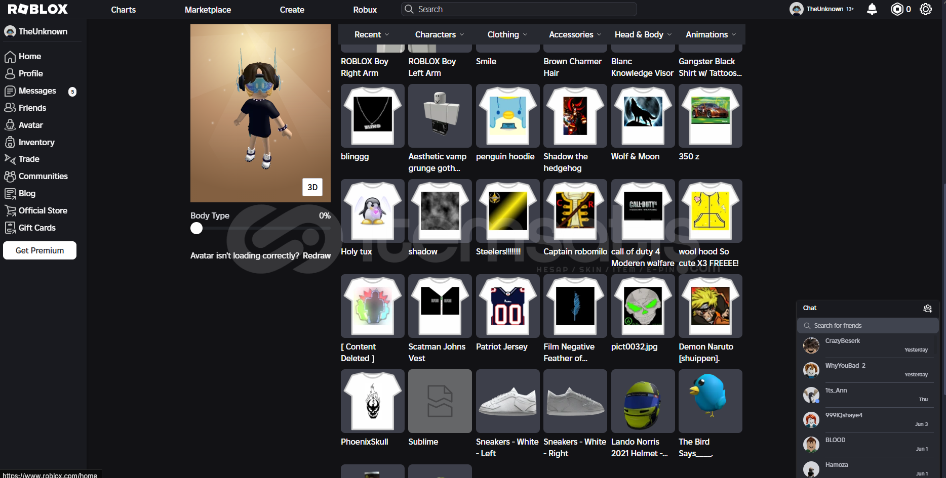Click the Patriot Jersey item name

[x=502, y=346]
